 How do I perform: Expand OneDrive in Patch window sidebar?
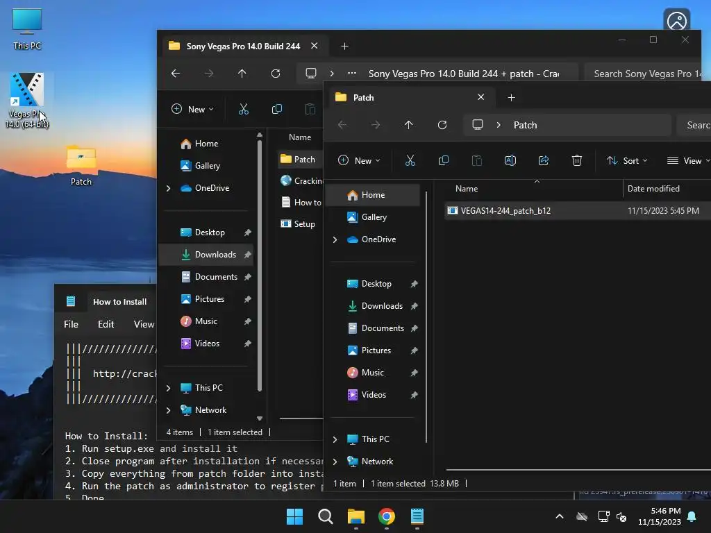(x=335, y=239)
